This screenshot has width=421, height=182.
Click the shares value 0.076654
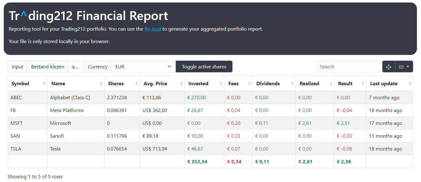(x=117, y=149)
